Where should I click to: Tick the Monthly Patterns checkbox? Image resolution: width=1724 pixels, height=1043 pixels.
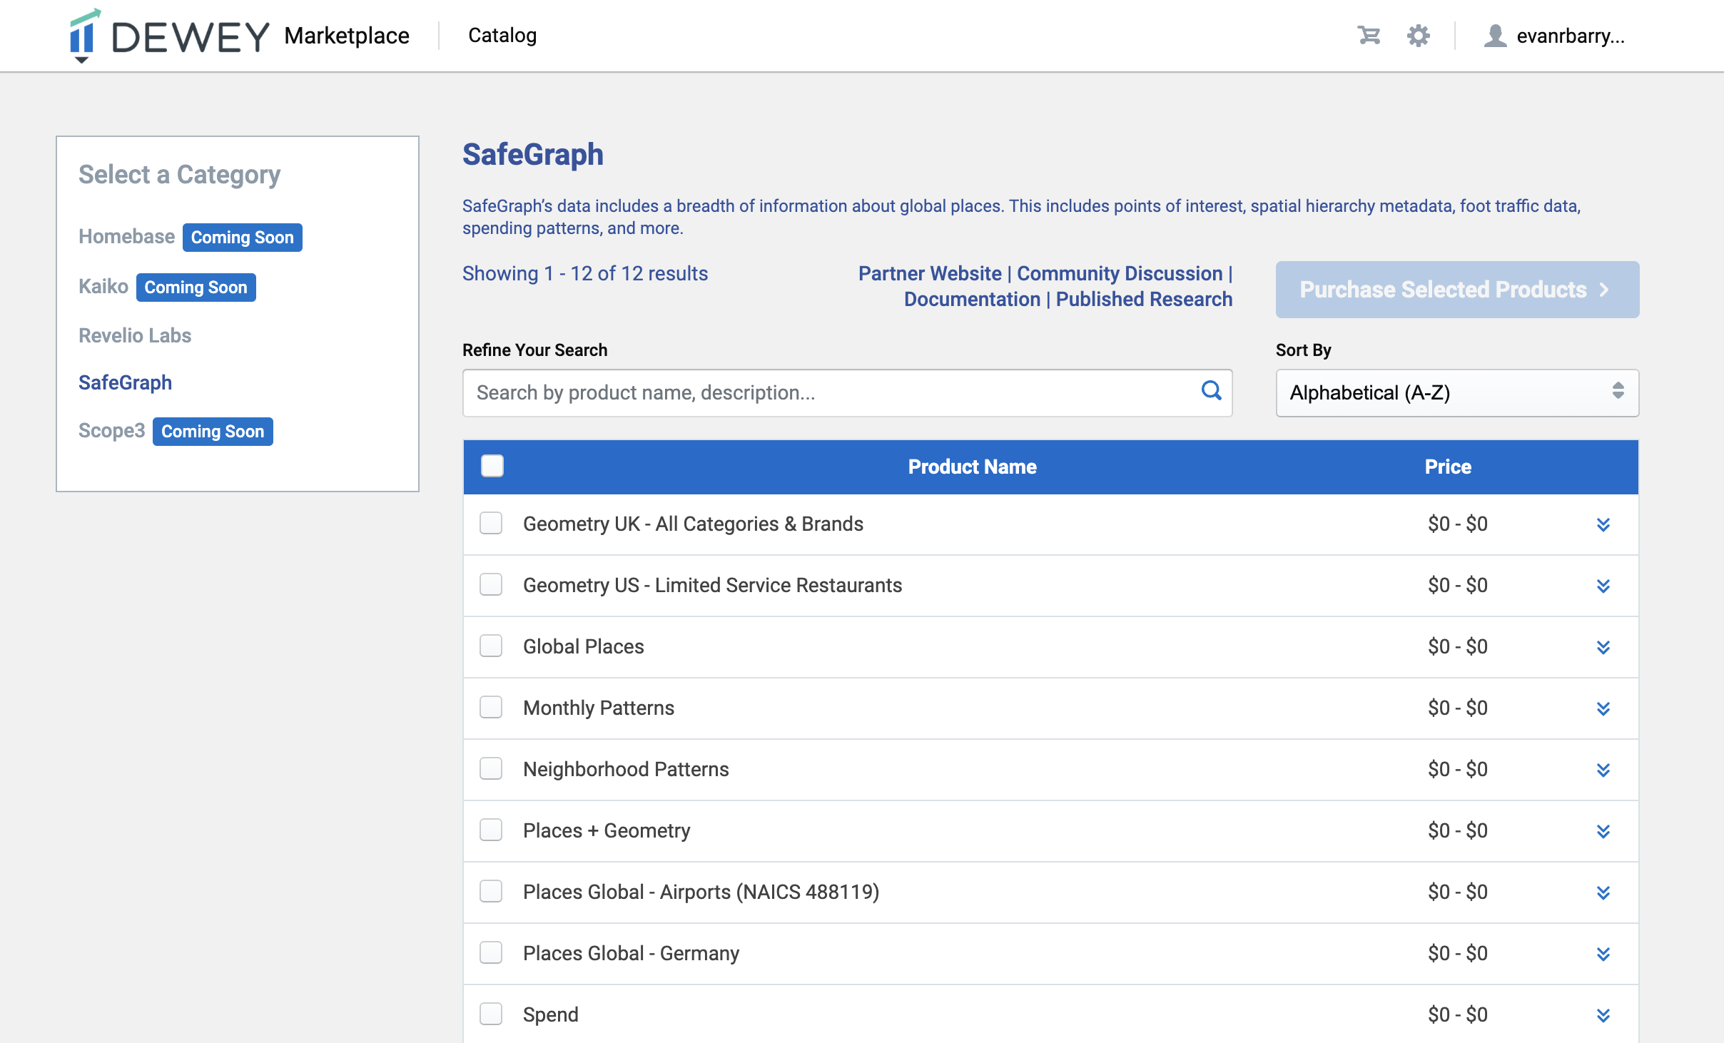(491, 707)
